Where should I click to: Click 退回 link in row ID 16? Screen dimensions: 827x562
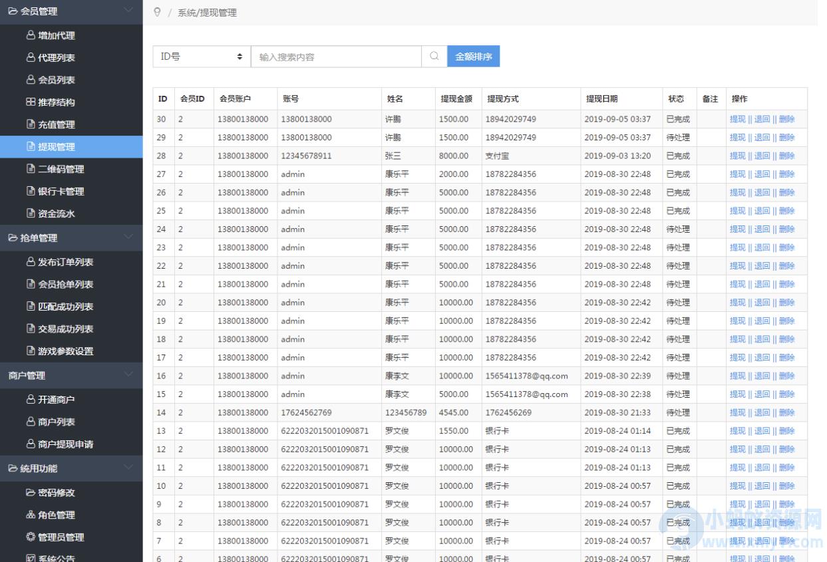click(762, 376)
